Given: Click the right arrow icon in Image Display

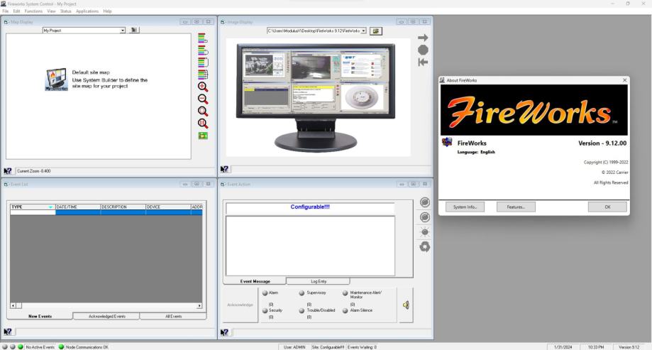Looking at the screenshot, I should coord(423,38).
